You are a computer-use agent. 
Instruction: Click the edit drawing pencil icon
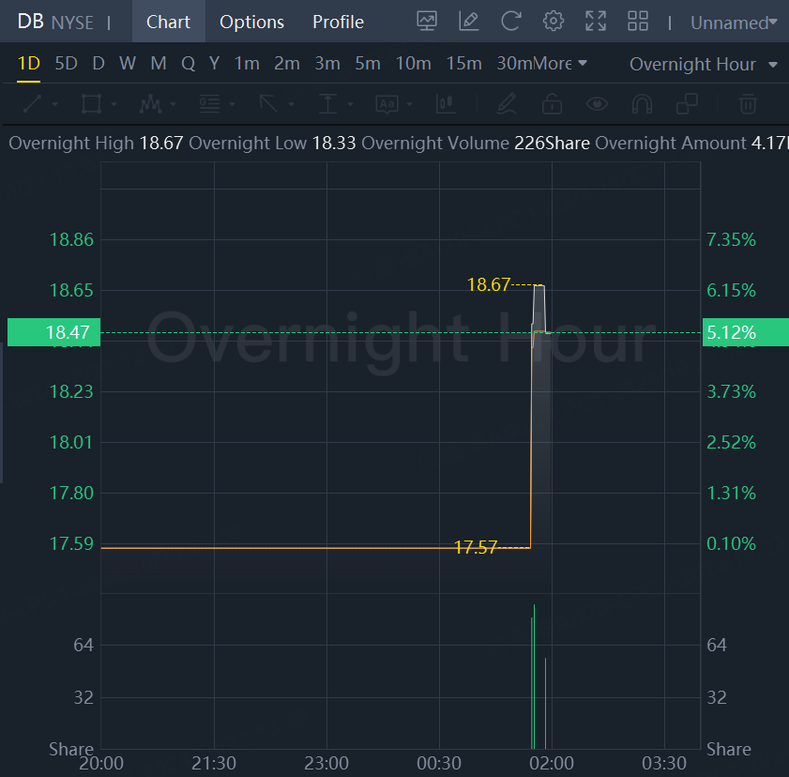(468, 22)
